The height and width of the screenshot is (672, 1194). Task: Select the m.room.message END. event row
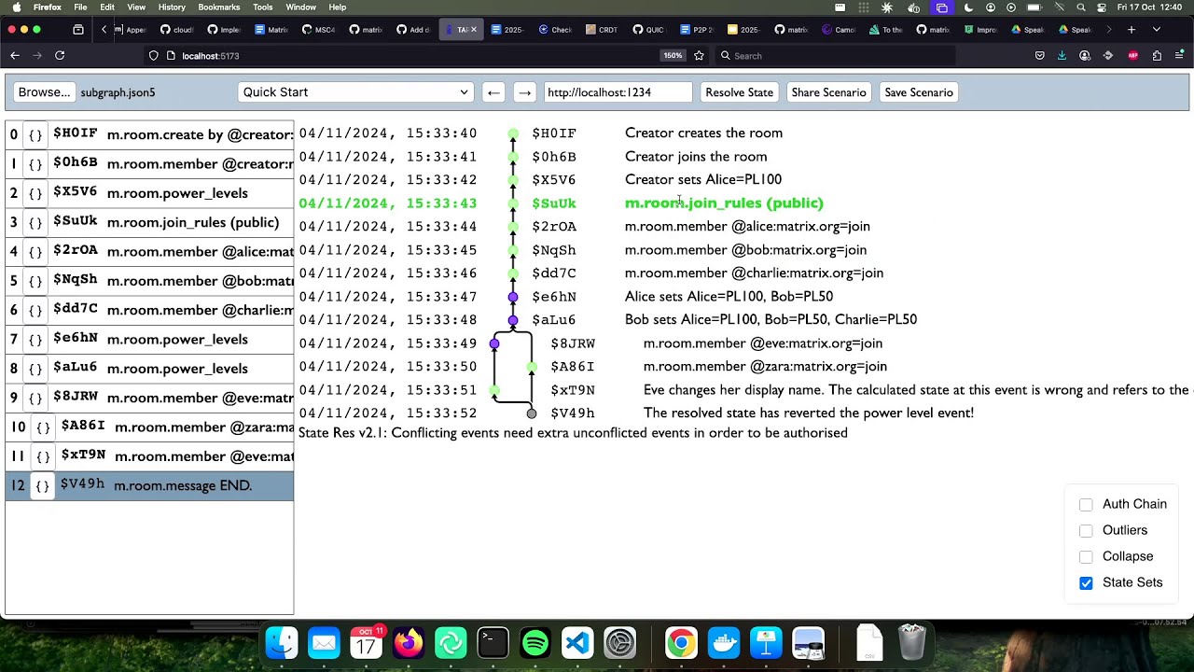pyautogui.click(x=149, y=485)
